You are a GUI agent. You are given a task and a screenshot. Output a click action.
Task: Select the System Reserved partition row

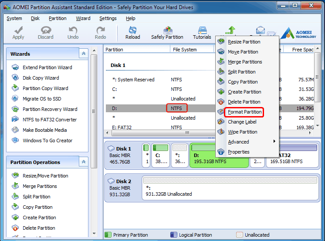(x=160, y=80)
